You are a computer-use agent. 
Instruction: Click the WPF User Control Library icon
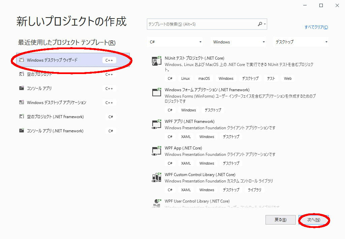[156, 203]
